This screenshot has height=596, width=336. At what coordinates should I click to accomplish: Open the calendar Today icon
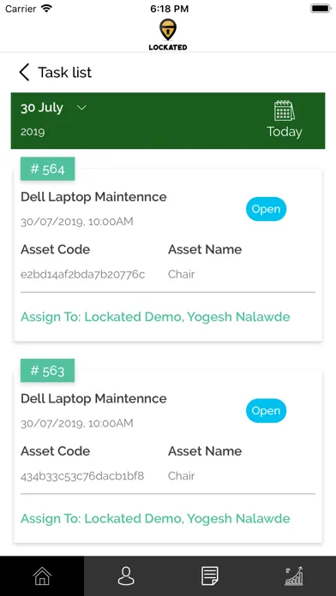click(285, 110)
